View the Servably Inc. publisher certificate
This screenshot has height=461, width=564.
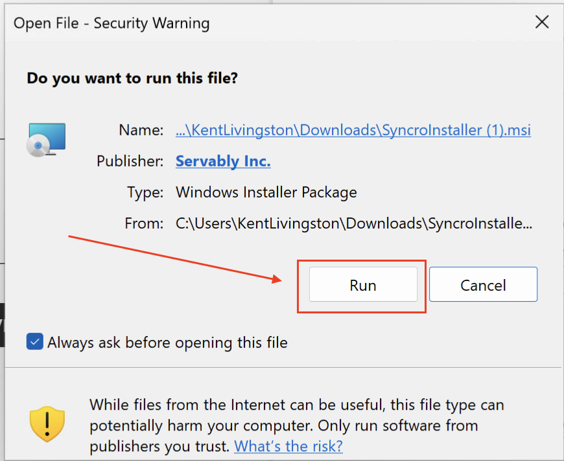(223, 161)
